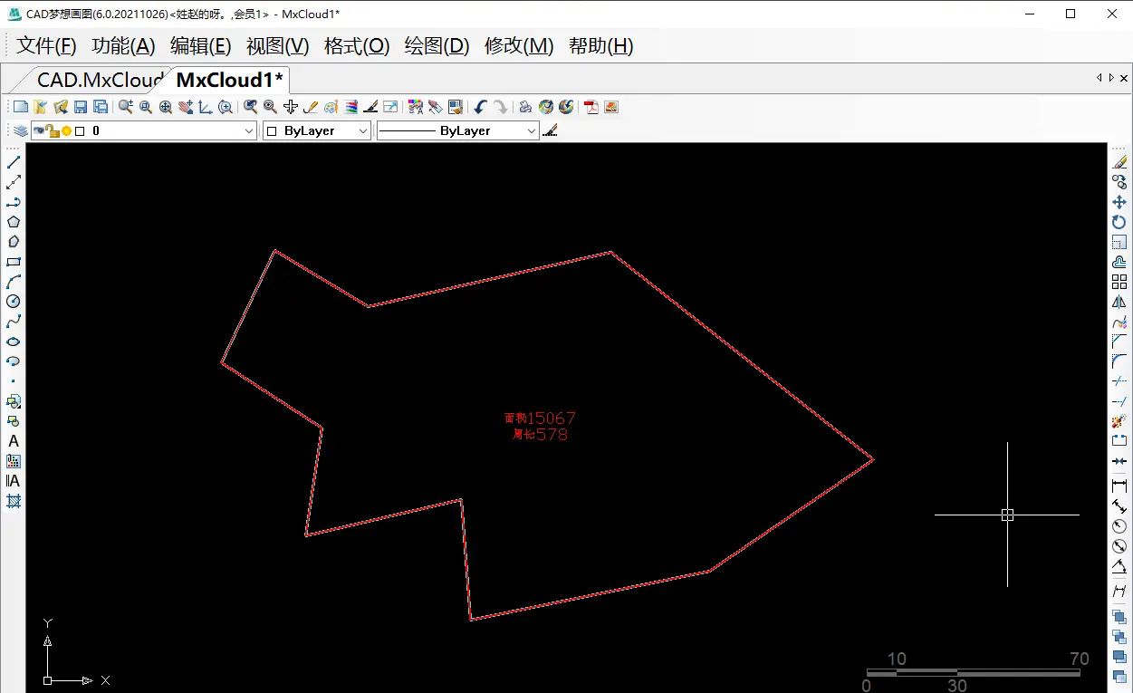Close the current document tab
The image size is (1133, 693).
[x=1125, y=78]
